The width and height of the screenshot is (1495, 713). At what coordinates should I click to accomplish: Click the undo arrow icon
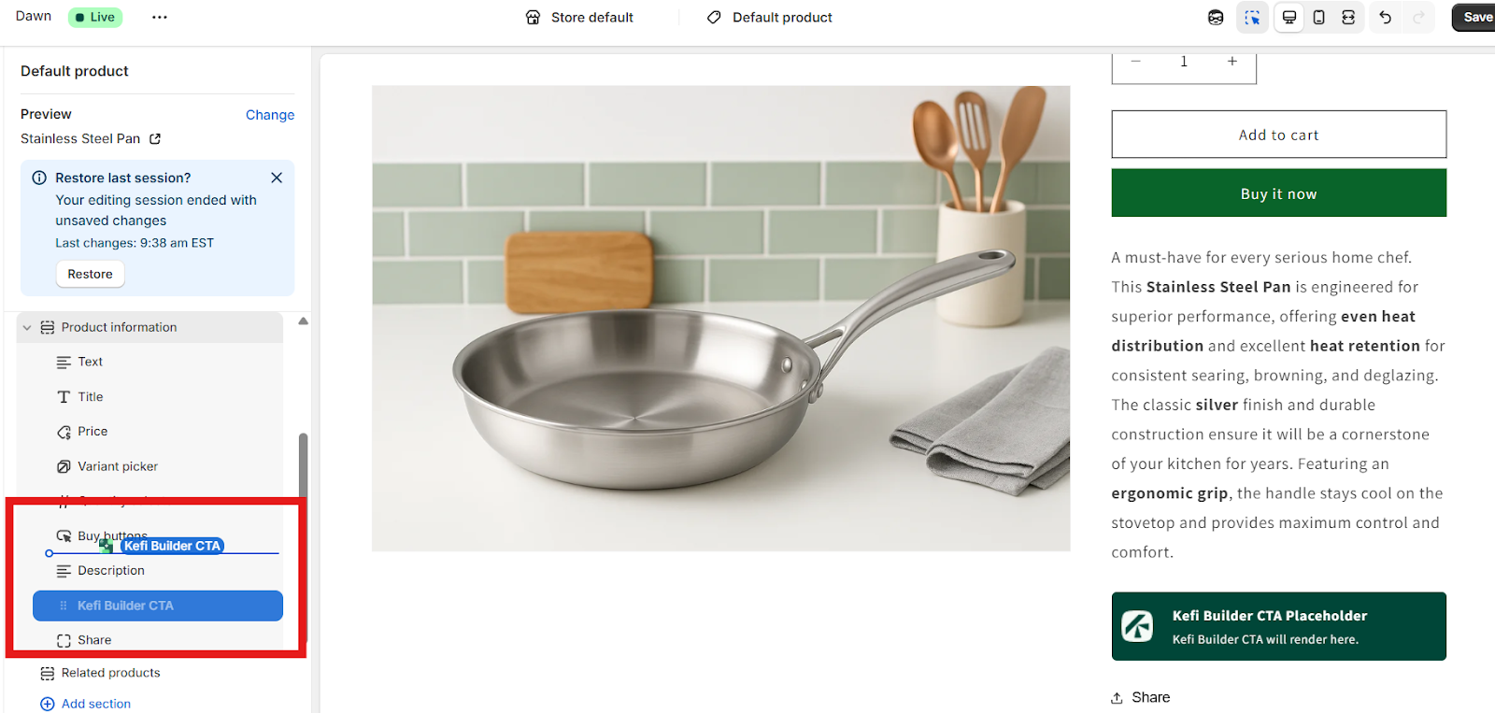pyautogui.click(x=1385, y=17)
